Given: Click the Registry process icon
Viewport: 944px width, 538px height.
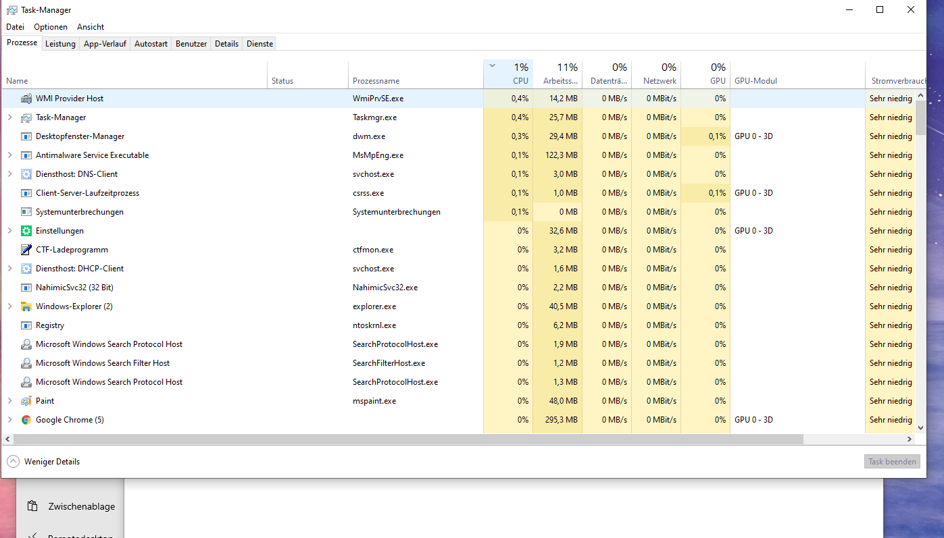Looking at the screenshot, I should [26, 325].
